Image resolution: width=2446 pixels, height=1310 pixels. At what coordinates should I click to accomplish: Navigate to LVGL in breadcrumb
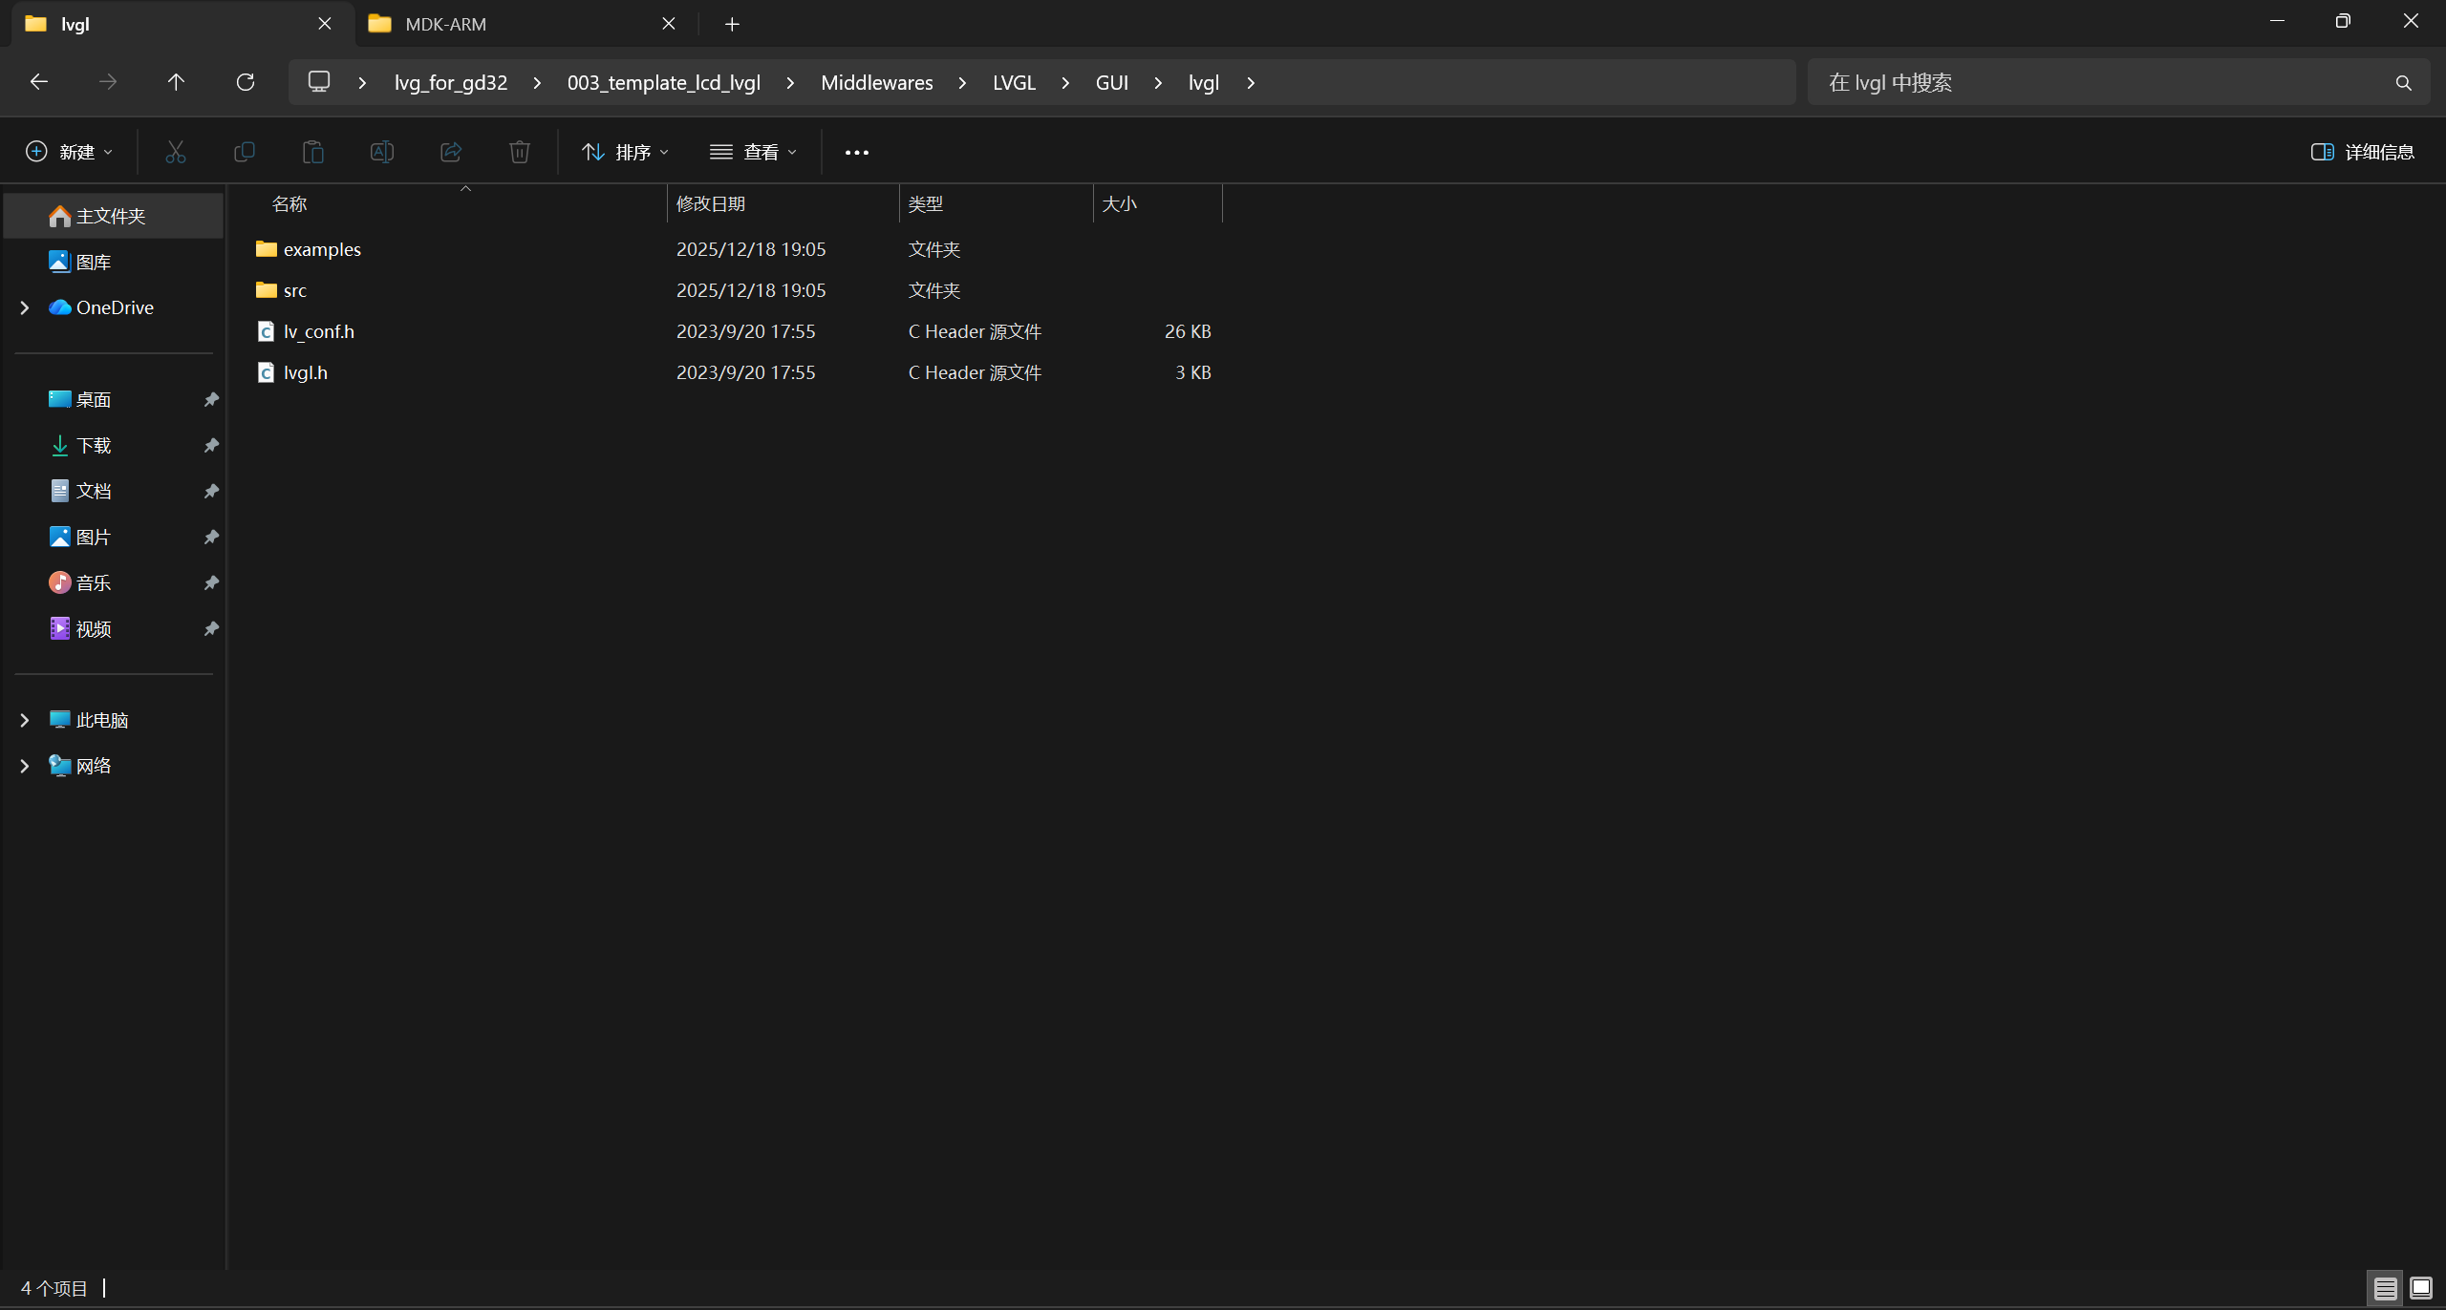point(1014,83)
